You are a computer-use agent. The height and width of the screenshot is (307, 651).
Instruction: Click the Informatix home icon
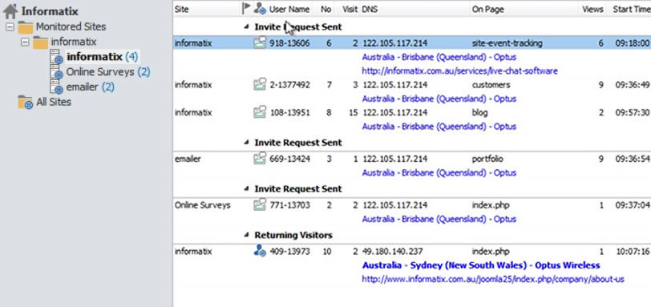[10, 10]
